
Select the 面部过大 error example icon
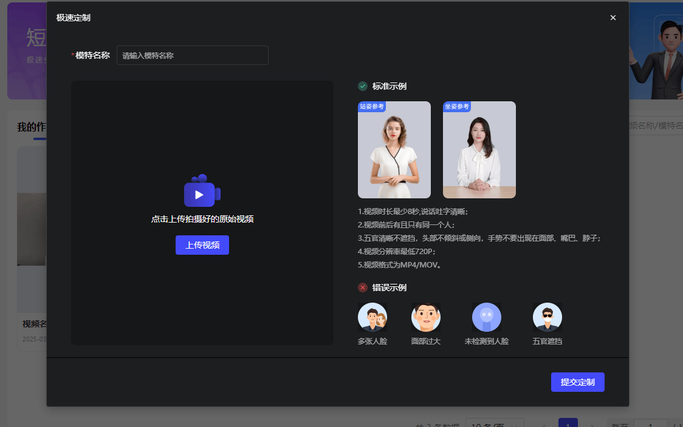[426, 317]
